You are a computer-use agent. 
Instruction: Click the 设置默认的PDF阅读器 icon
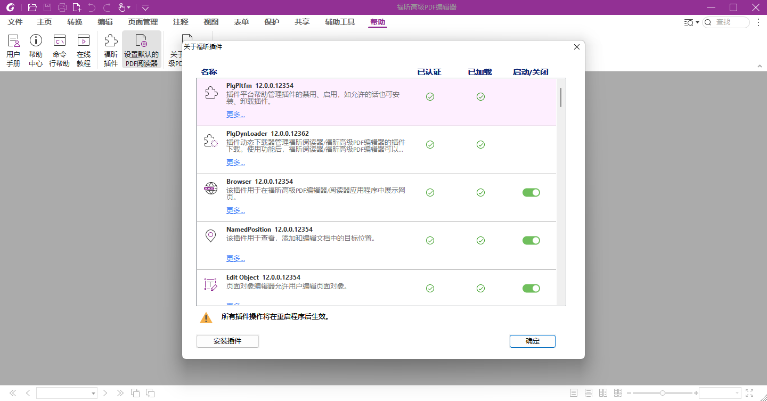click(x=141, y=49)
